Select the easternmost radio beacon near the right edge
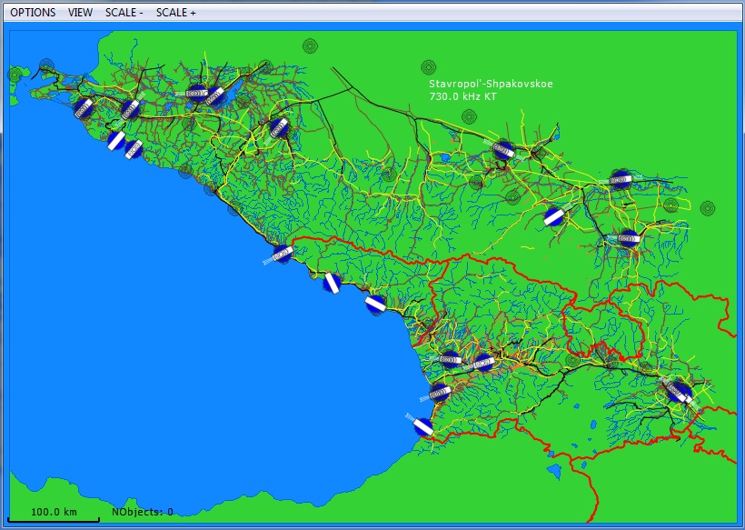The height and width of the screenshot is (530, 745). click(x=708, y=208)
